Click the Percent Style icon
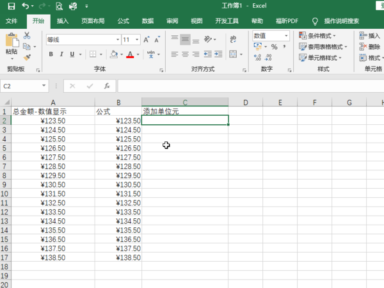 pyautogui.click(x=274, y=47)
